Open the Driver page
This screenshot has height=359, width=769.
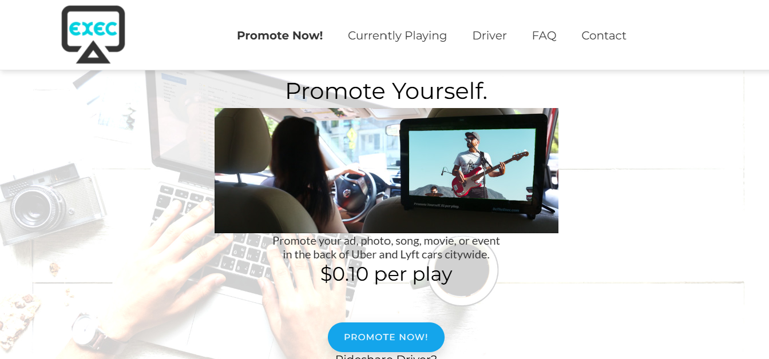[x=489, y=35]
